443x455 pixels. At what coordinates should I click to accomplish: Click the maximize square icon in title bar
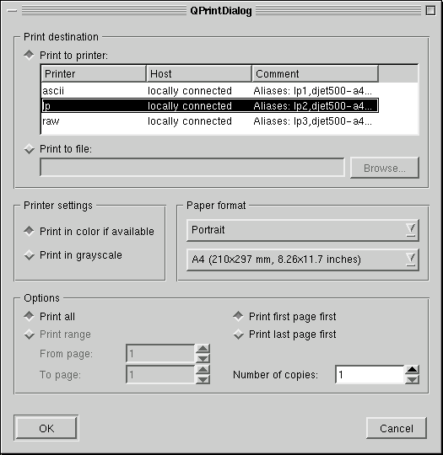point(431,11)
